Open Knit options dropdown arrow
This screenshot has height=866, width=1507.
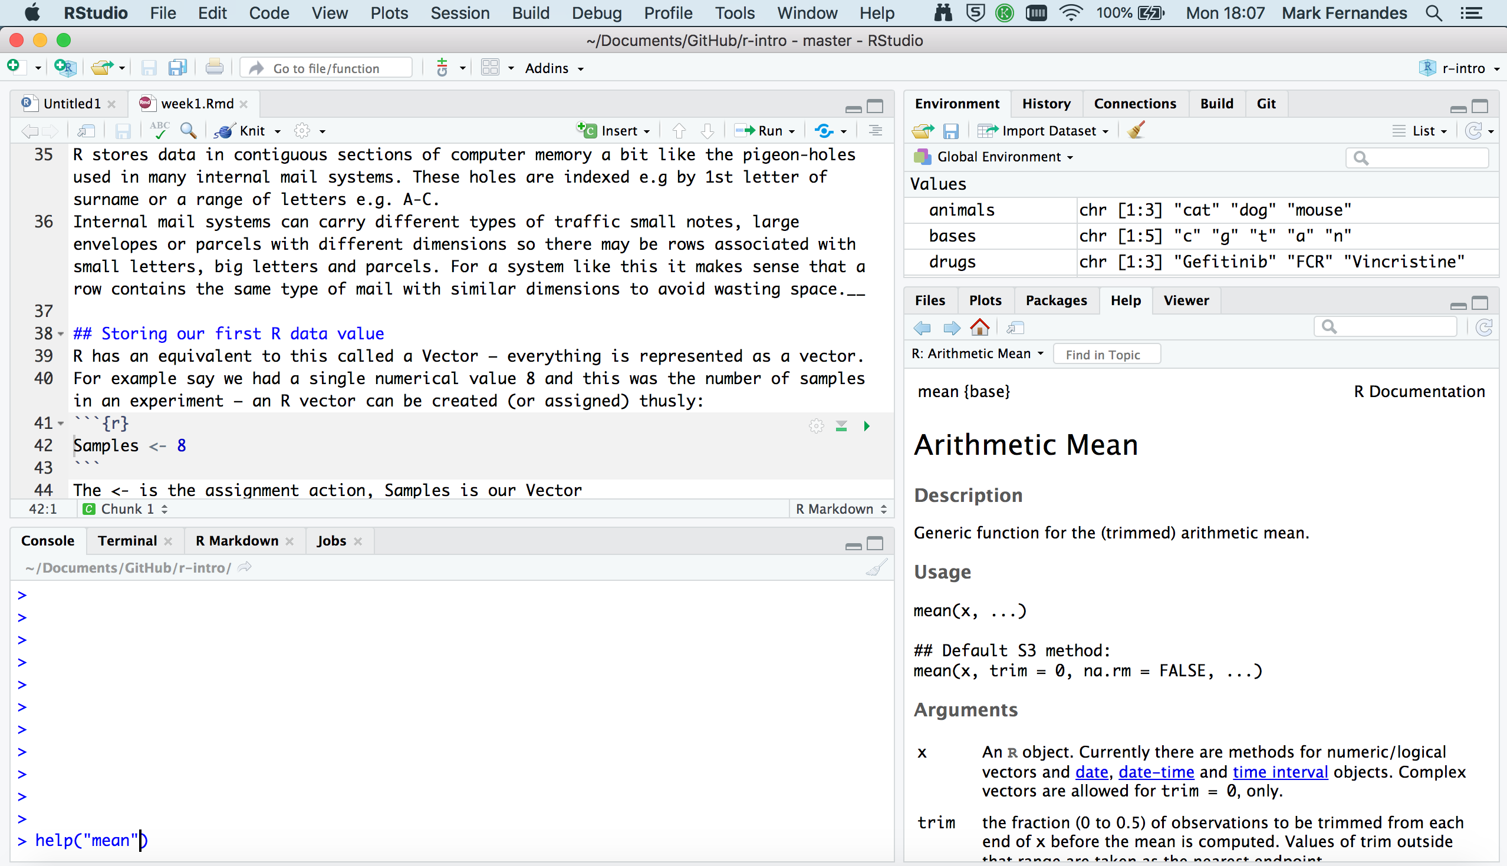(277, 131)
